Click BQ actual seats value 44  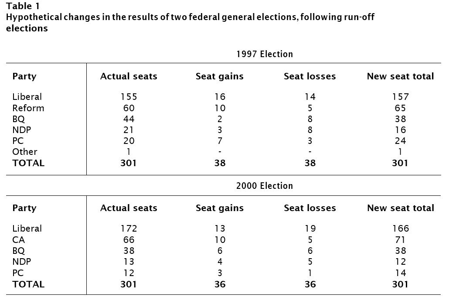click(x=129, y=119)
